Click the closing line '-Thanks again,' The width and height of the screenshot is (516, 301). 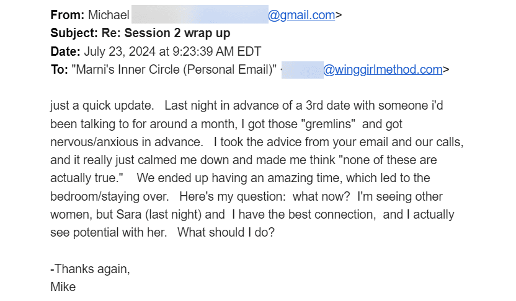click(90, 269)
